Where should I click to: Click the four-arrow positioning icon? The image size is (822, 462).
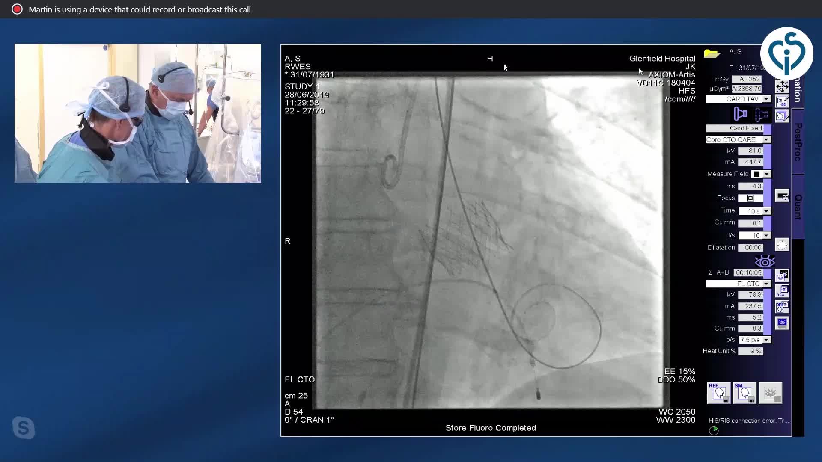[x=782, y=86]
